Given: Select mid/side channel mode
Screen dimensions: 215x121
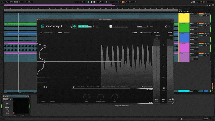Looking at the screenshot, I should tap(67, 33).
